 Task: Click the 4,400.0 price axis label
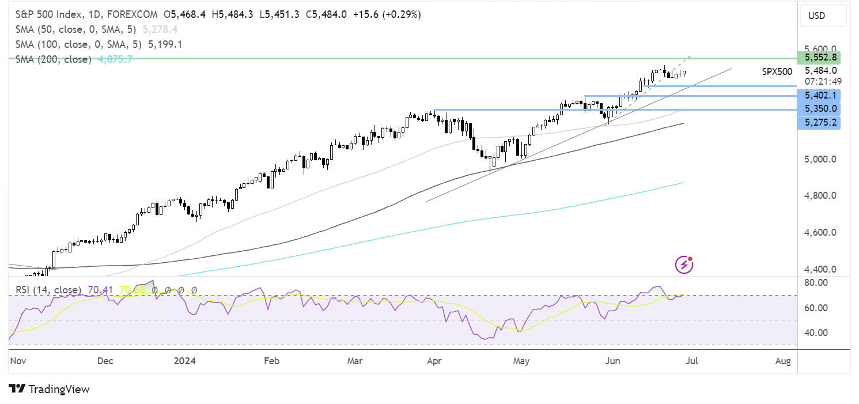click(820, 269)
